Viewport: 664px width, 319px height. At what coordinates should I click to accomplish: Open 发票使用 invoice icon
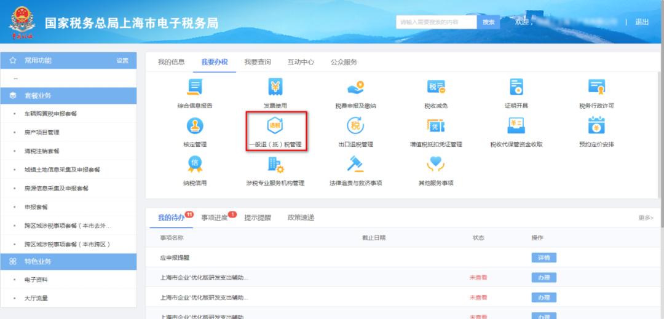click(275, 88)
